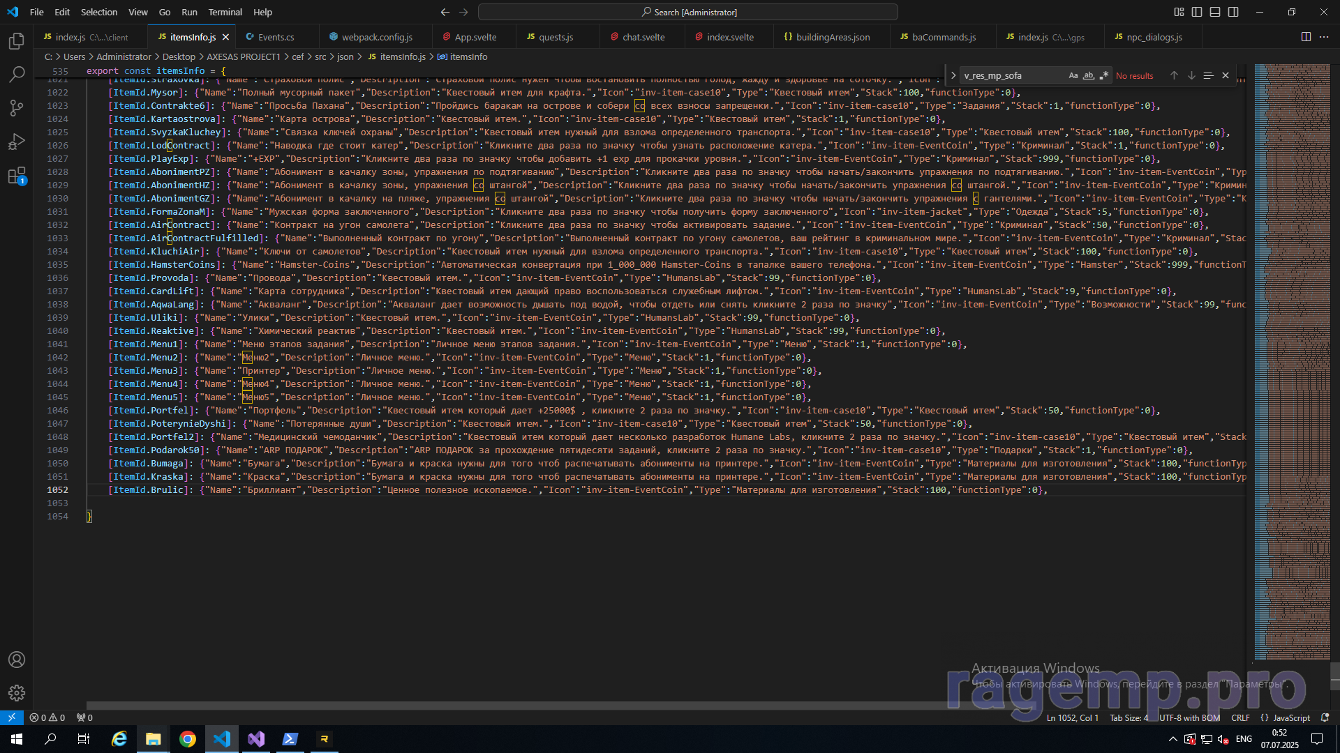Click UTF-8 with BOM encoding indicator
This screenshot has height=753, width=1340.
point(1189,717)
